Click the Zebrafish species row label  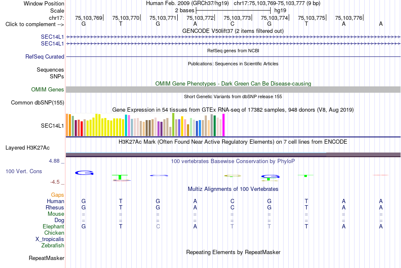tap(52, 245)
